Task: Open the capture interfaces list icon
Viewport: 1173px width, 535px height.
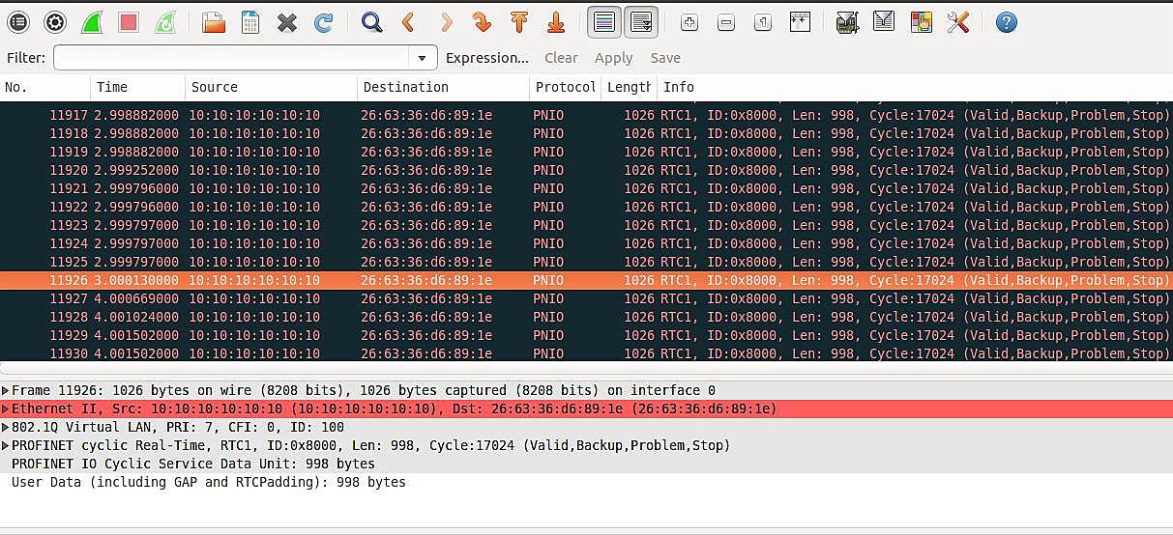Action: [17, 21]
